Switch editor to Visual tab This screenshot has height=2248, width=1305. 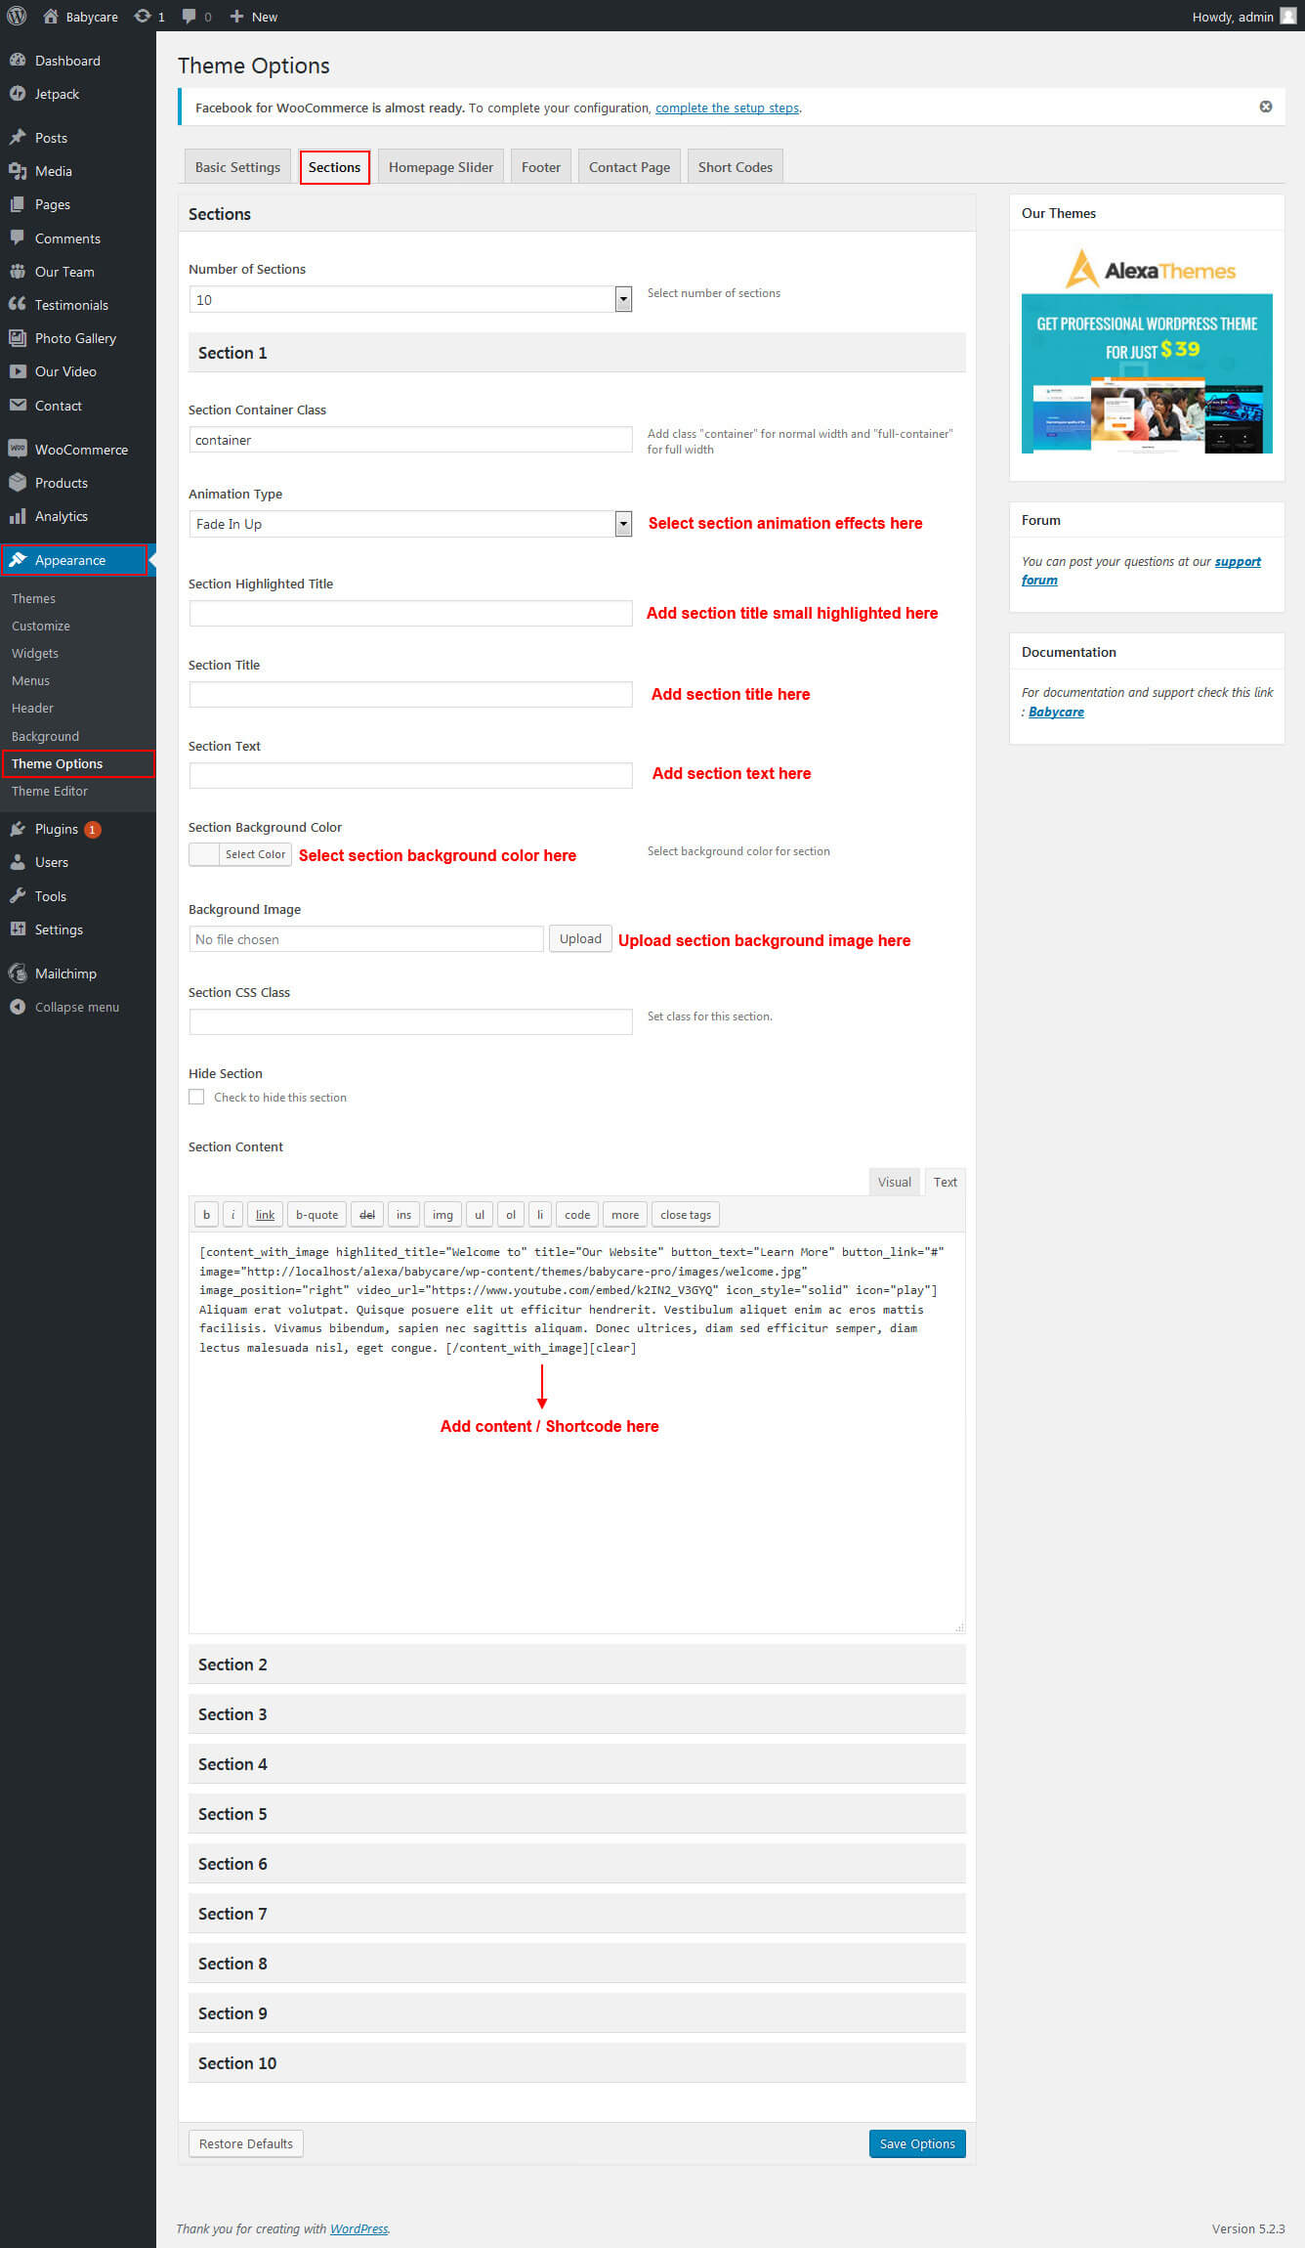pos(894,1182)
